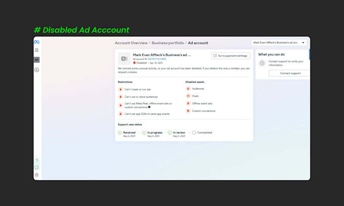Click the ad account ID number link

[157, 59]
